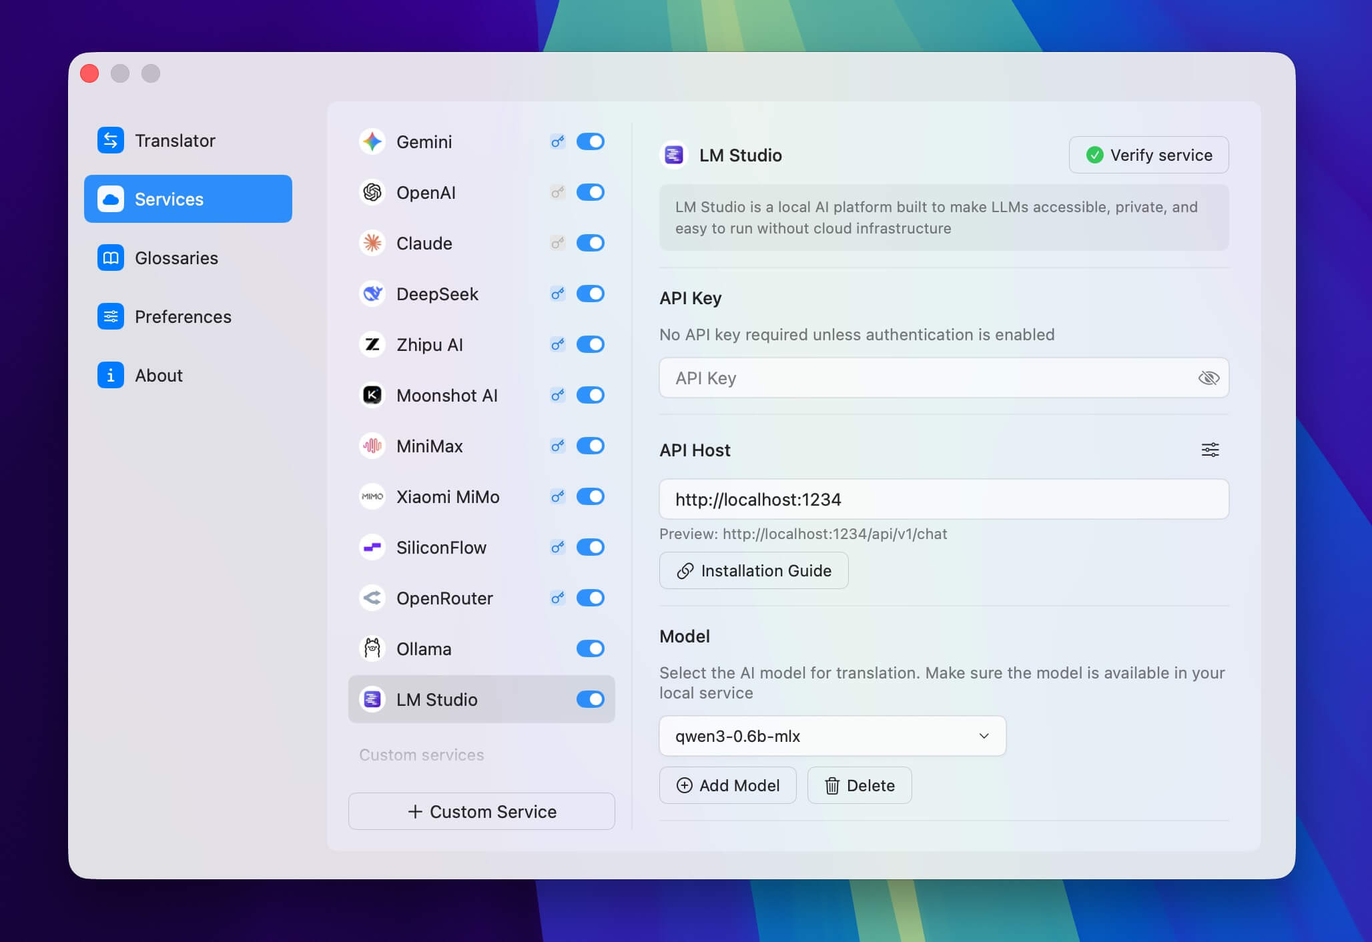The image size is (1372, 942).
Task: Disable the Gemini service toggle
Action: pyautogui.click(x=591, y=141)
